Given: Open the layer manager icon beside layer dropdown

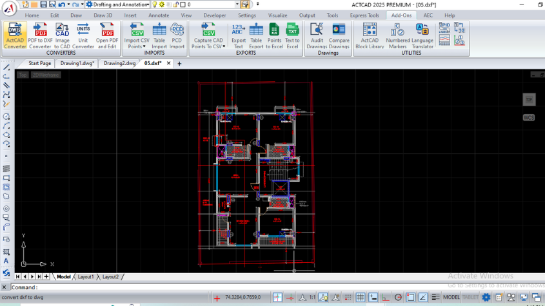Looking at the screenshot, I should [x=245, y=5].
